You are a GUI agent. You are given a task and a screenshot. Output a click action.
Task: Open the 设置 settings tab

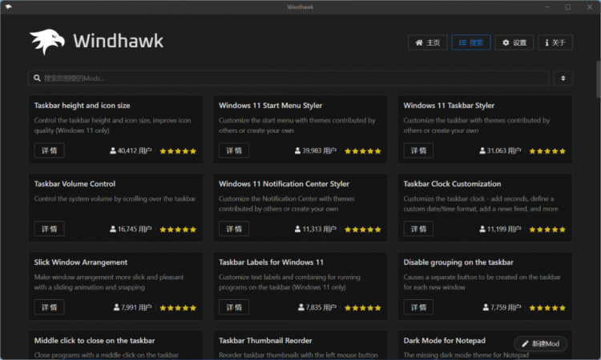(x=514, y=42)
